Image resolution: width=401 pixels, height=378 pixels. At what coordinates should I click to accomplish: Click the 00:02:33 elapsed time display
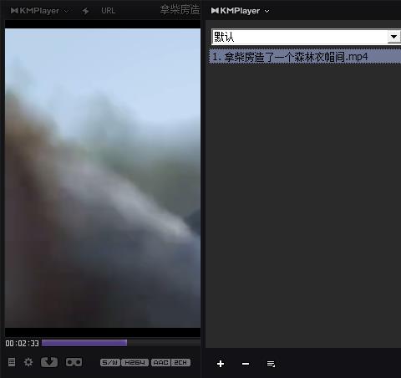[x=22, y=343]
